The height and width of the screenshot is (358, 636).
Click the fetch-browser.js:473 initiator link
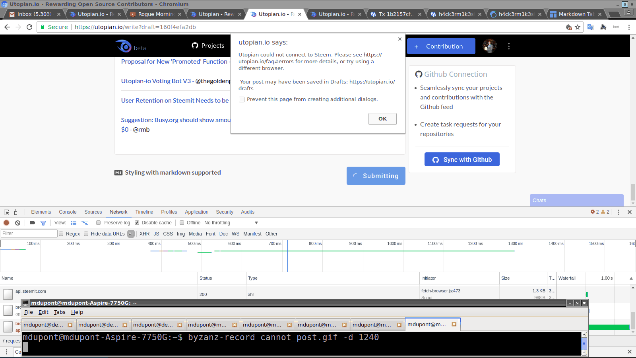pyautogui.click(x=441, y=291)
